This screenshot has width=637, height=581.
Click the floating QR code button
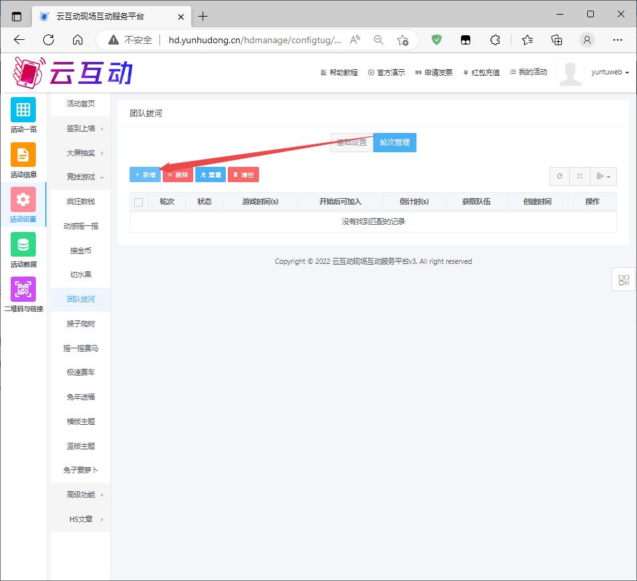point(624,280)
